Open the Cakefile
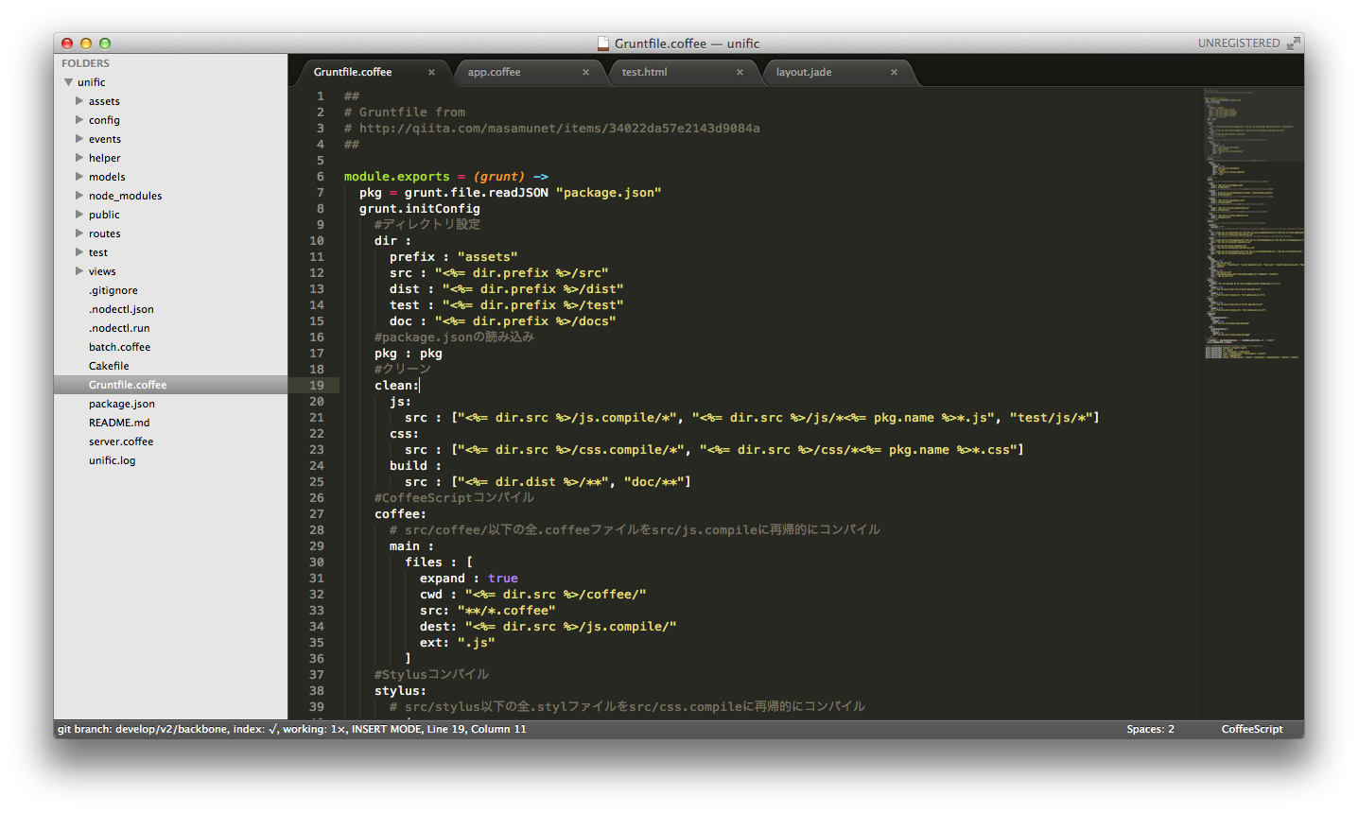1358x813 pixels. 109,366
